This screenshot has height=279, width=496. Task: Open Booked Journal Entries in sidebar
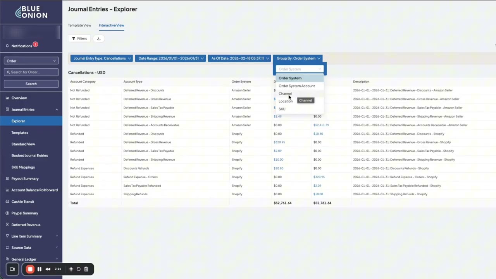[x=29, y=156]
